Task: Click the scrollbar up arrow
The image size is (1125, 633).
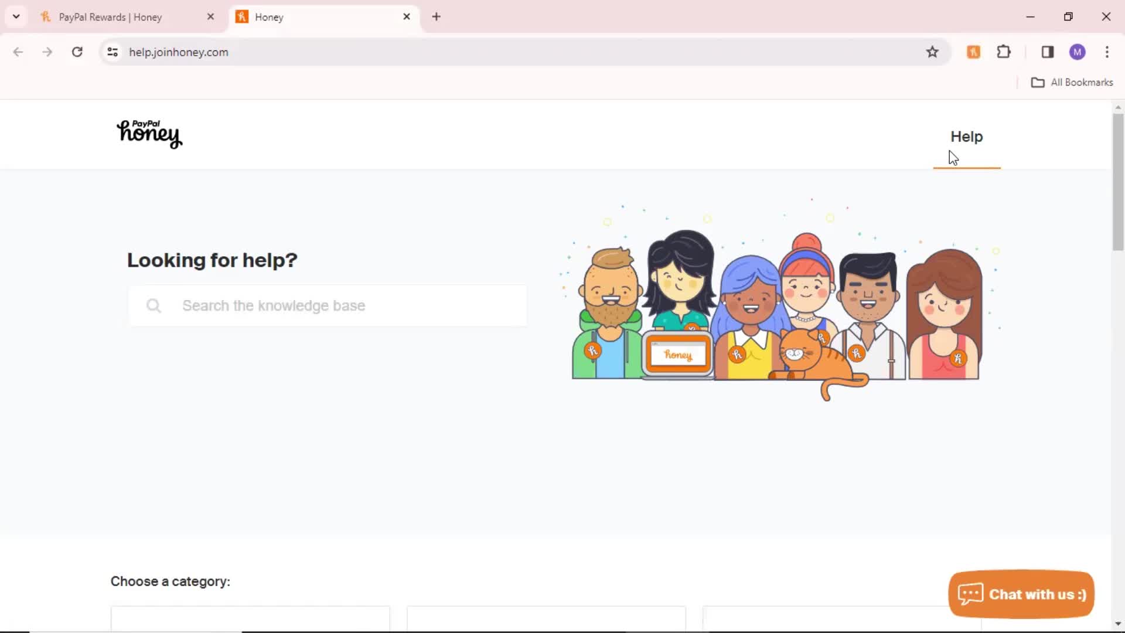Action: coord(1118,107)
